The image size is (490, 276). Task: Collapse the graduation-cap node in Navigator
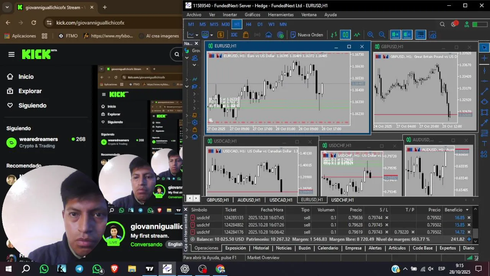tap(187, 86)
